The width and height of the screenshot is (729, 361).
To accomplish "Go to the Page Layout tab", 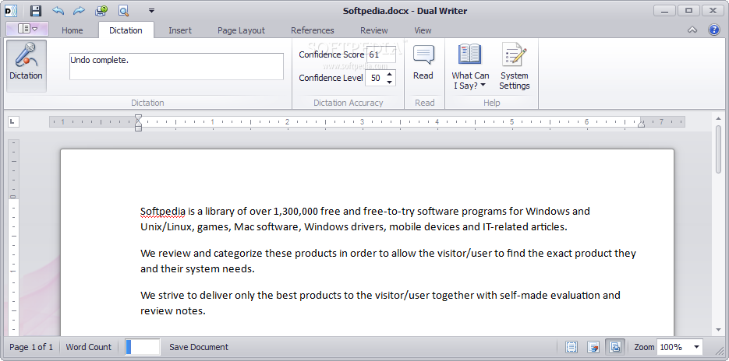I will click(241, 30).
